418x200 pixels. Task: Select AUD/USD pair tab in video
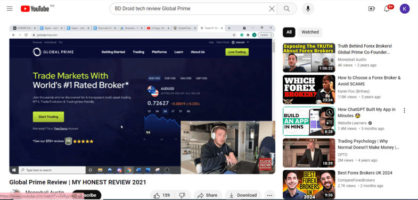154,79
